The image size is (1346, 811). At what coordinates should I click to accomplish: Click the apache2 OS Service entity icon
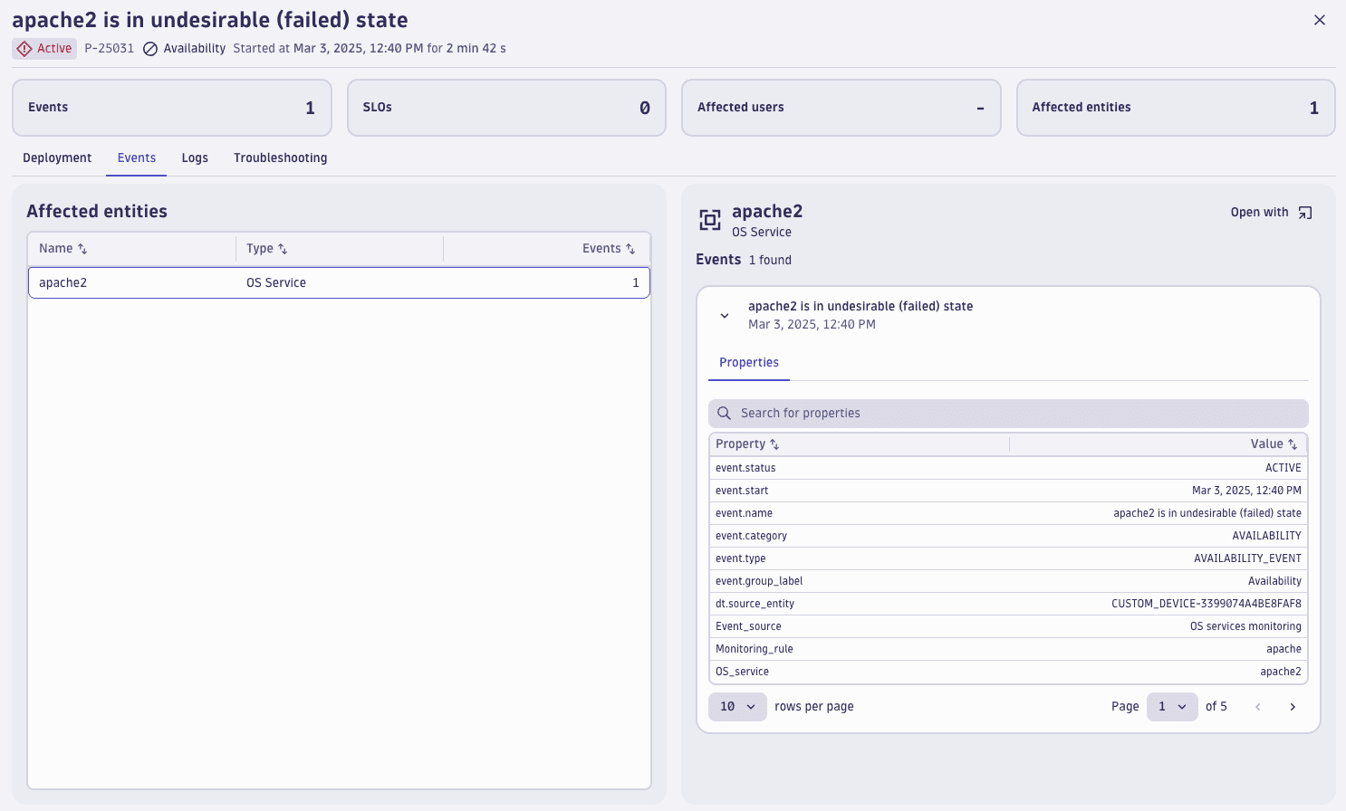pyautogui.click(x=709, y=220)
